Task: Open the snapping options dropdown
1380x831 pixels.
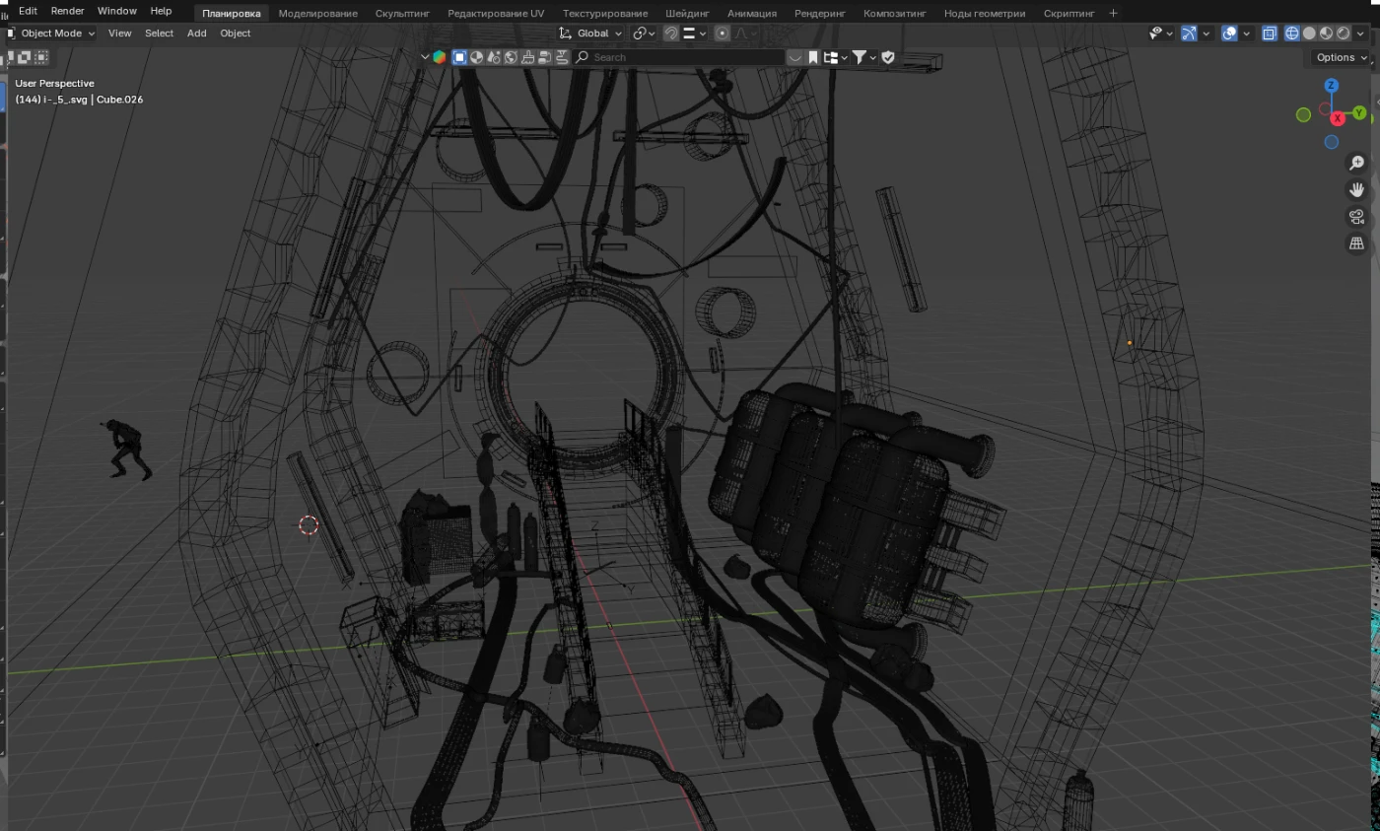Action: coord(694,33)
